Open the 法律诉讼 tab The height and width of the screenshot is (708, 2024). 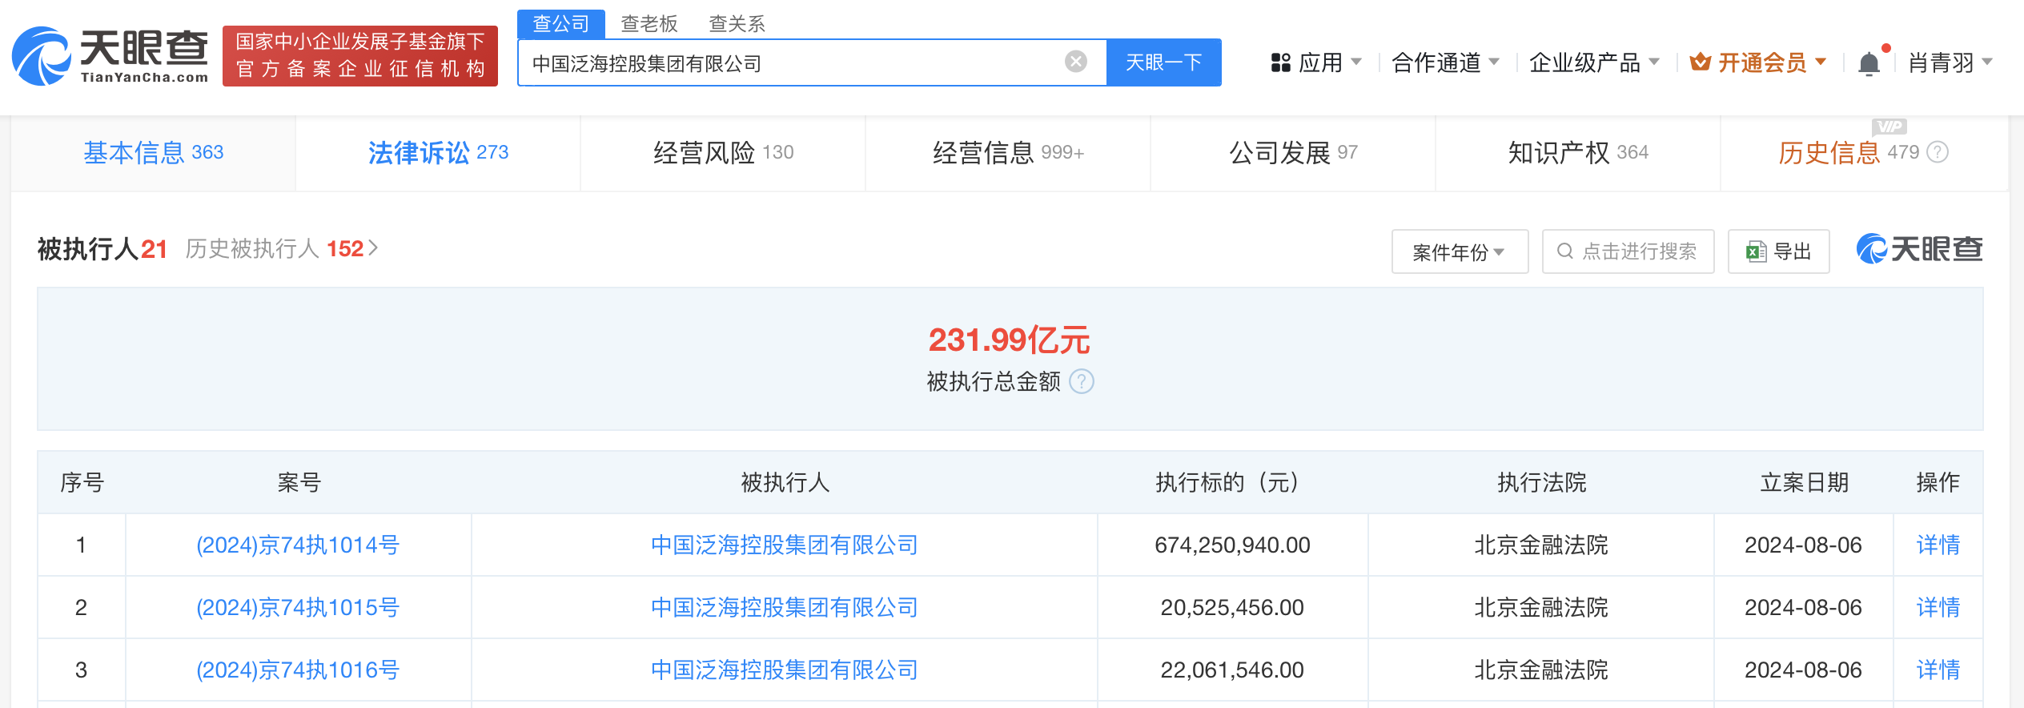(438, 152)
